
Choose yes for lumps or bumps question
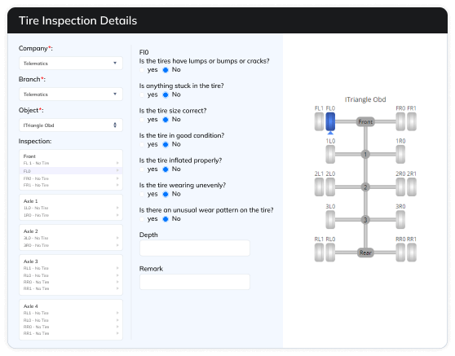pyautogui.click(x=142, y=70)
